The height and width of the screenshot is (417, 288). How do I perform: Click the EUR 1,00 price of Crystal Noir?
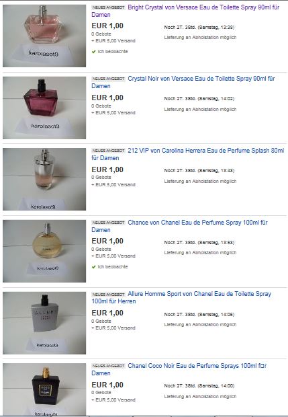tap(107, 98)
